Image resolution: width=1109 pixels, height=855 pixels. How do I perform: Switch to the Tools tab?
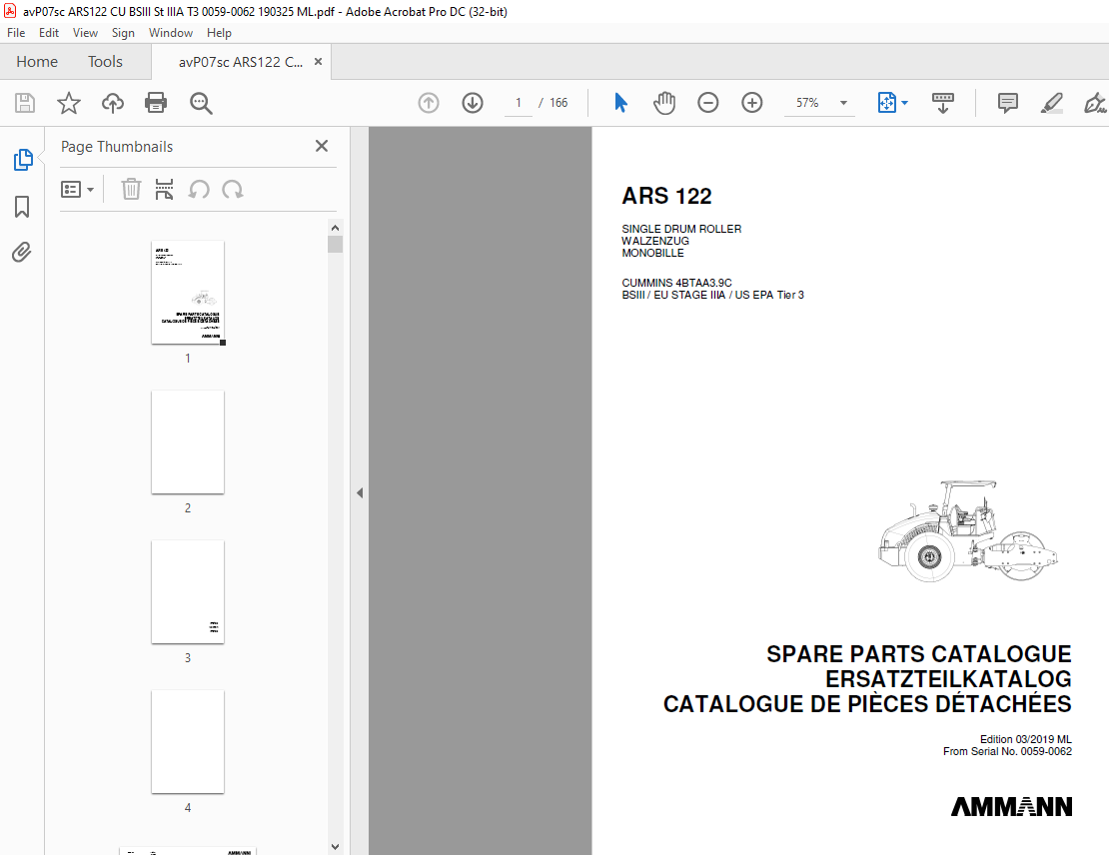[105, 62]
